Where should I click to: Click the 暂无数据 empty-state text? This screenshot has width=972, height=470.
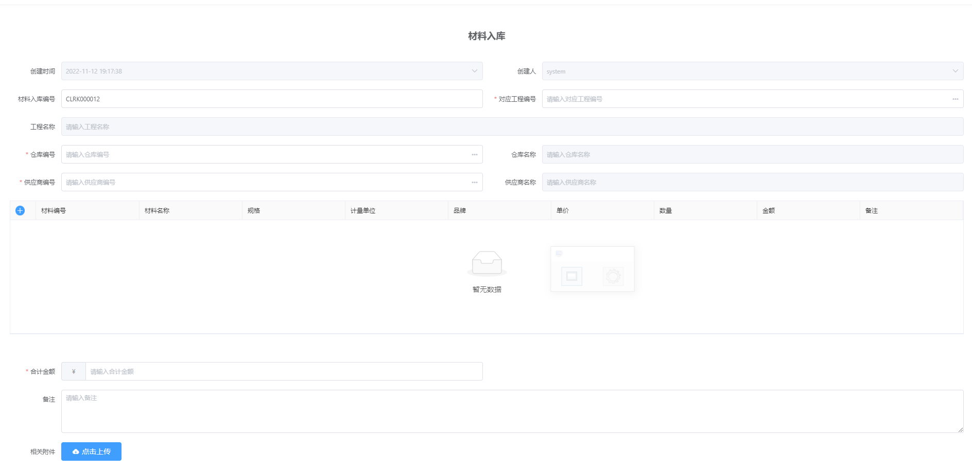pos(487,290)
